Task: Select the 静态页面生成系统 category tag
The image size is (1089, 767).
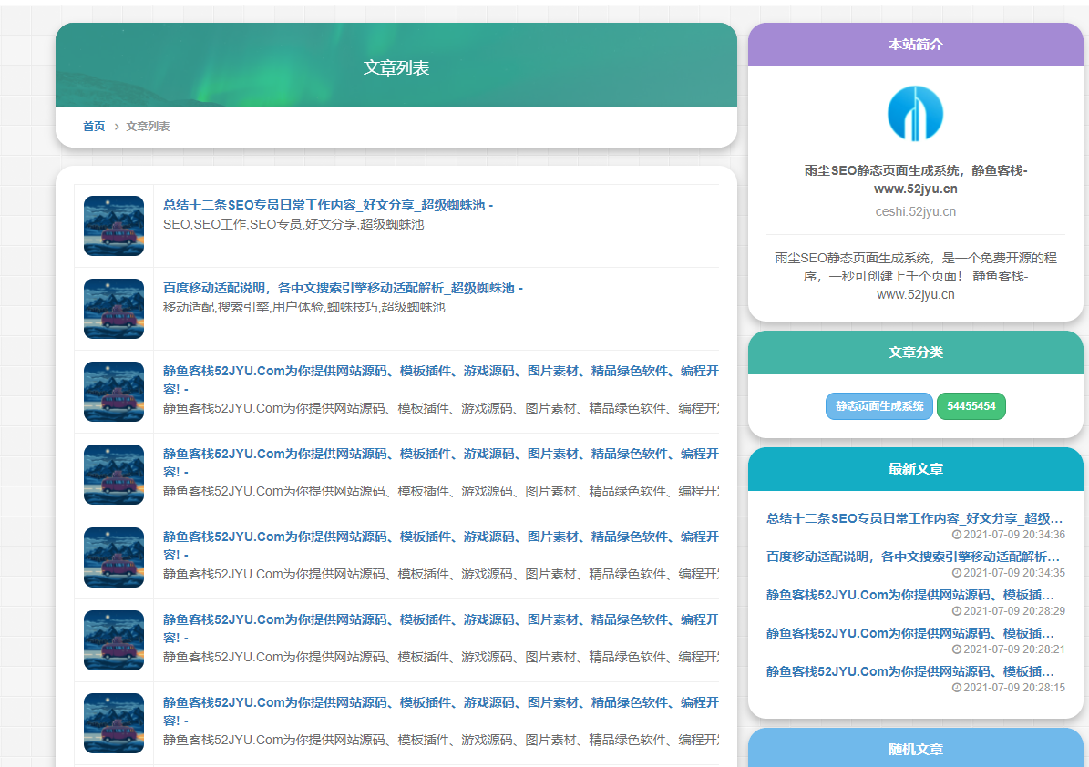Action: point(879,406)
